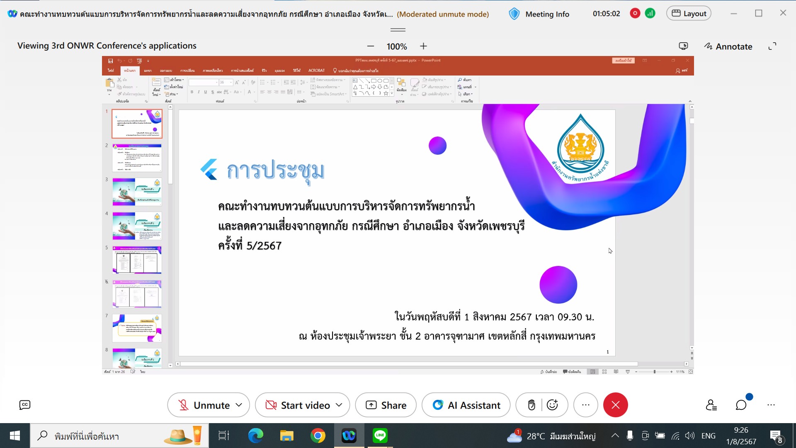
Task: Click the Webex logo in title bar
Action: [x=12, y=14]
